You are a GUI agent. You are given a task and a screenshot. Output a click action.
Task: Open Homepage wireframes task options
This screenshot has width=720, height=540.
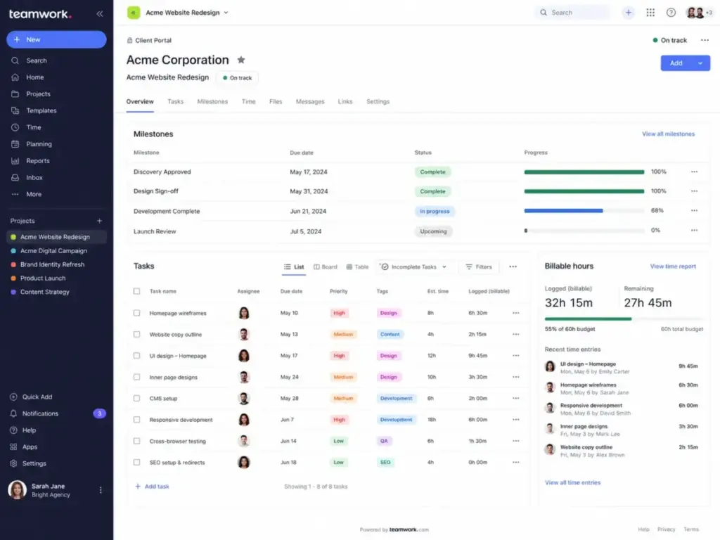coord(515,313)
